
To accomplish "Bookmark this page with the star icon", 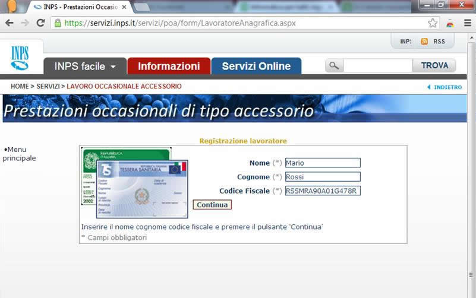I will [433, 23].
